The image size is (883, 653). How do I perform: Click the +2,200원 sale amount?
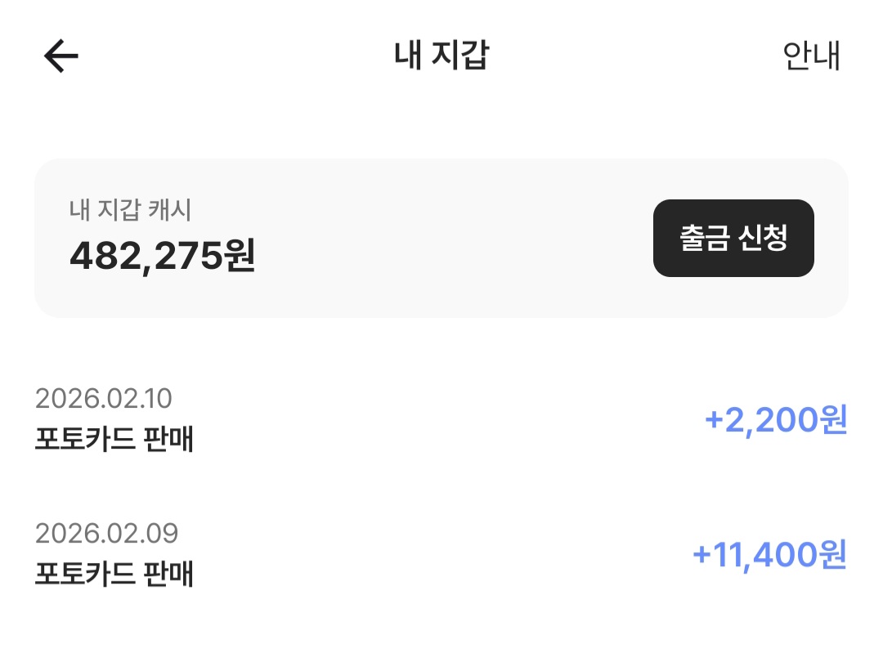775,420
